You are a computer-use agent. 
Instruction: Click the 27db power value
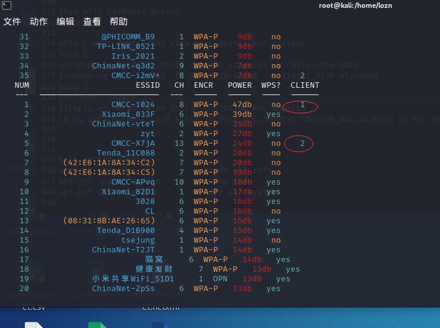point(242,134)
